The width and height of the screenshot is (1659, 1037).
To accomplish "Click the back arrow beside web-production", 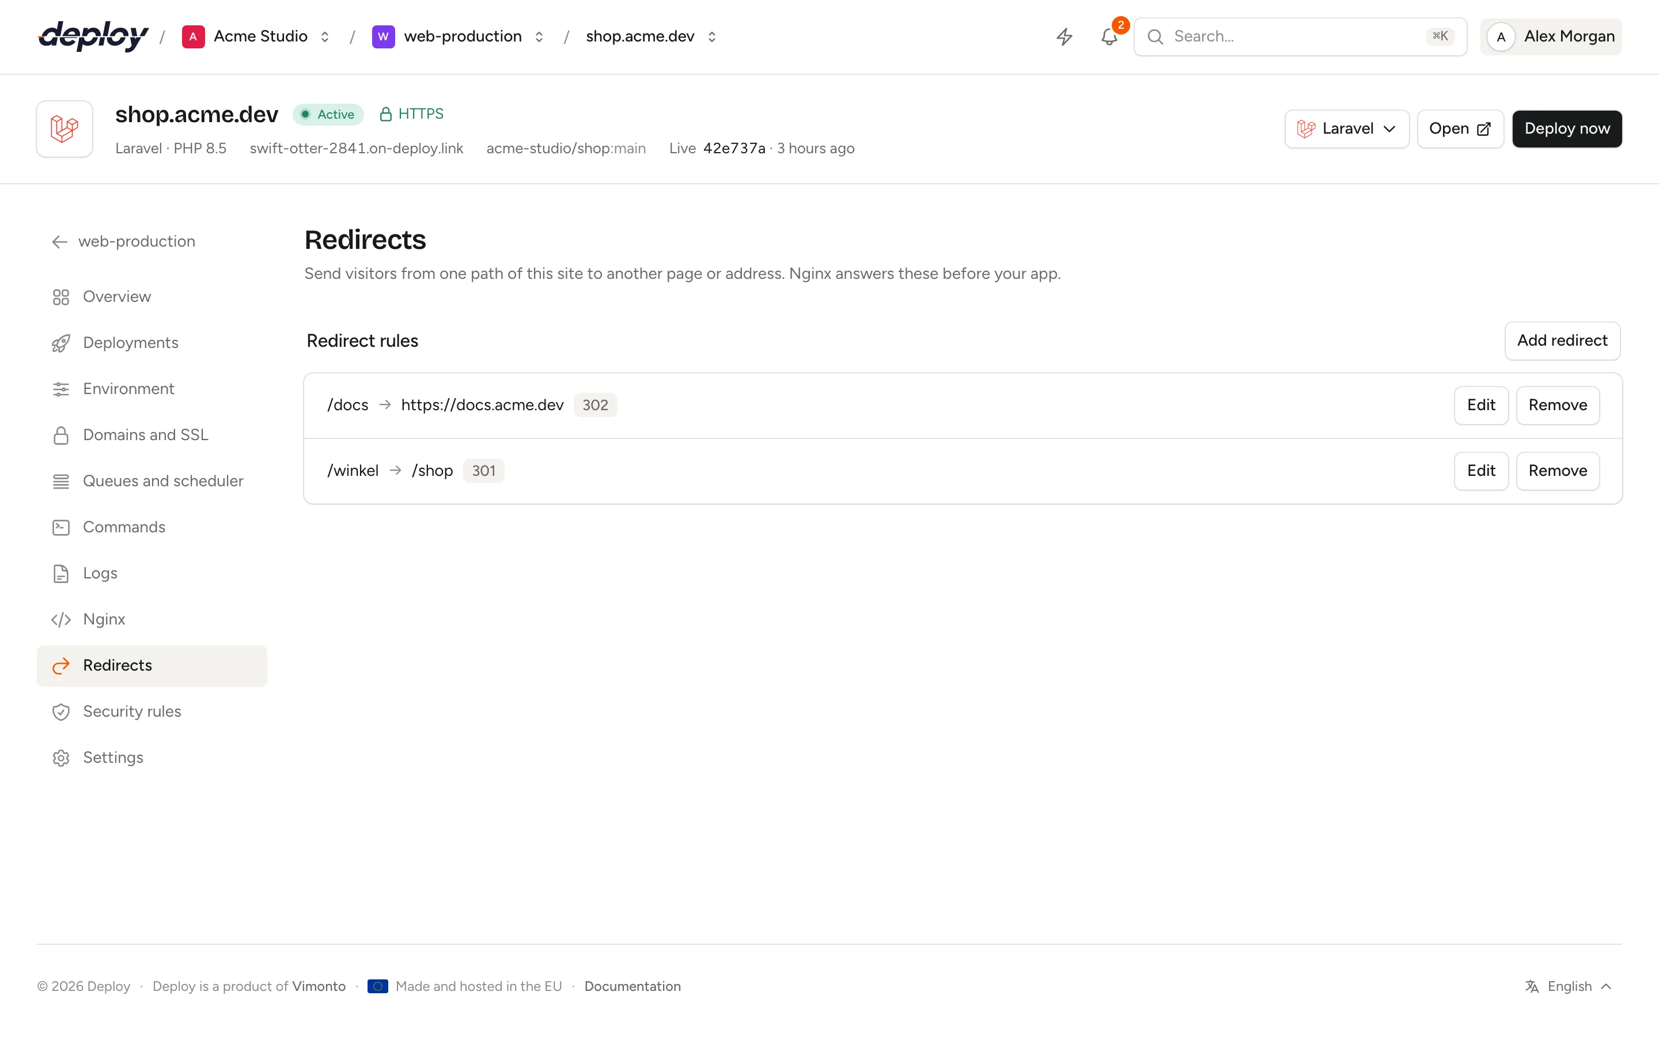I will (60, 241).
